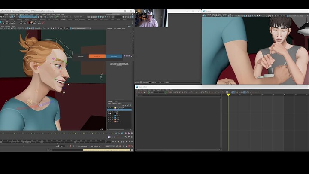Viewport: 309px width, 174px height.
Task: Go to end of playback range
Action: (x=132, y=142)
